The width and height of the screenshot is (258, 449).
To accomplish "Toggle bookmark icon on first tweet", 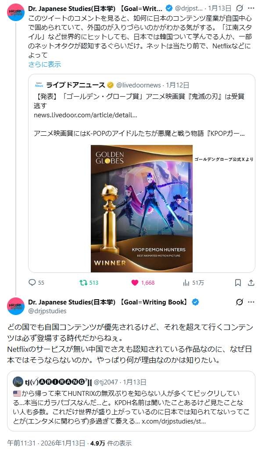I will point(238,283).
